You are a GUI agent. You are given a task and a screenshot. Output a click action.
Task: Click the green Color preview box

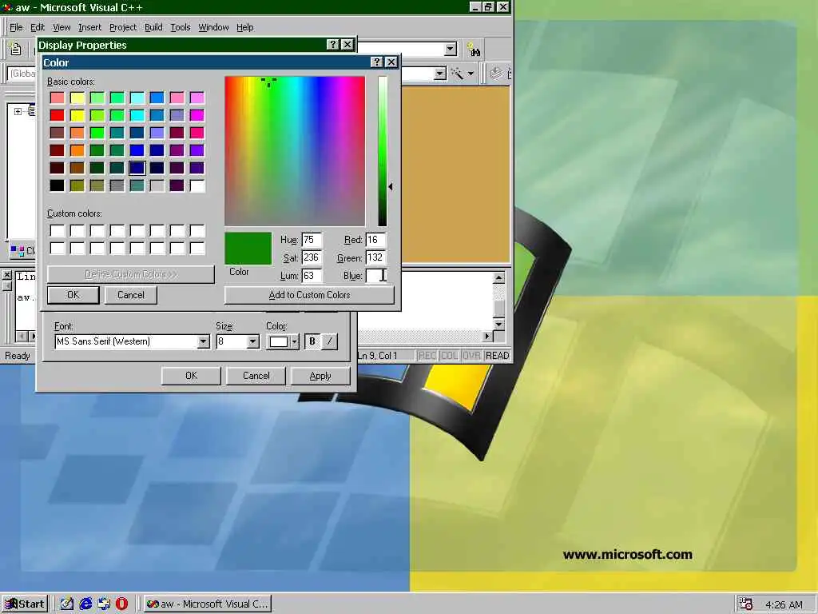pyautogui.click(x=248, y=249)
